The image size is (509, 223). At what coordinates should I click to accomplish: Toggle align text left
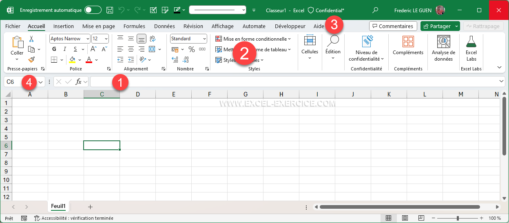(120, 49)
